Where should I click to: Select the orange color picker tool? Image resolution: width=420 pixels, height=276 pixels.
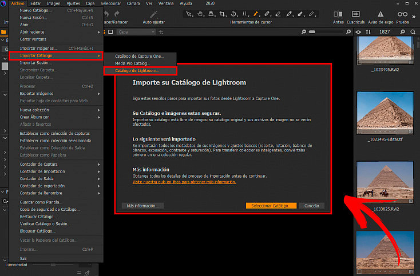[x=256, y=14]
